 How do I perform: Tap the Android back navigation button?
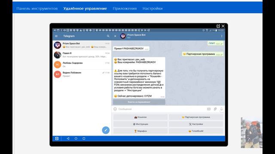point(68,139)
